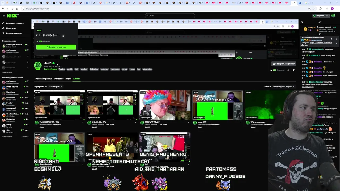Viewport: 340px width, 191px height.
Task: Open ZiamDunk recommended channel
Action: (x=15, y=93)
